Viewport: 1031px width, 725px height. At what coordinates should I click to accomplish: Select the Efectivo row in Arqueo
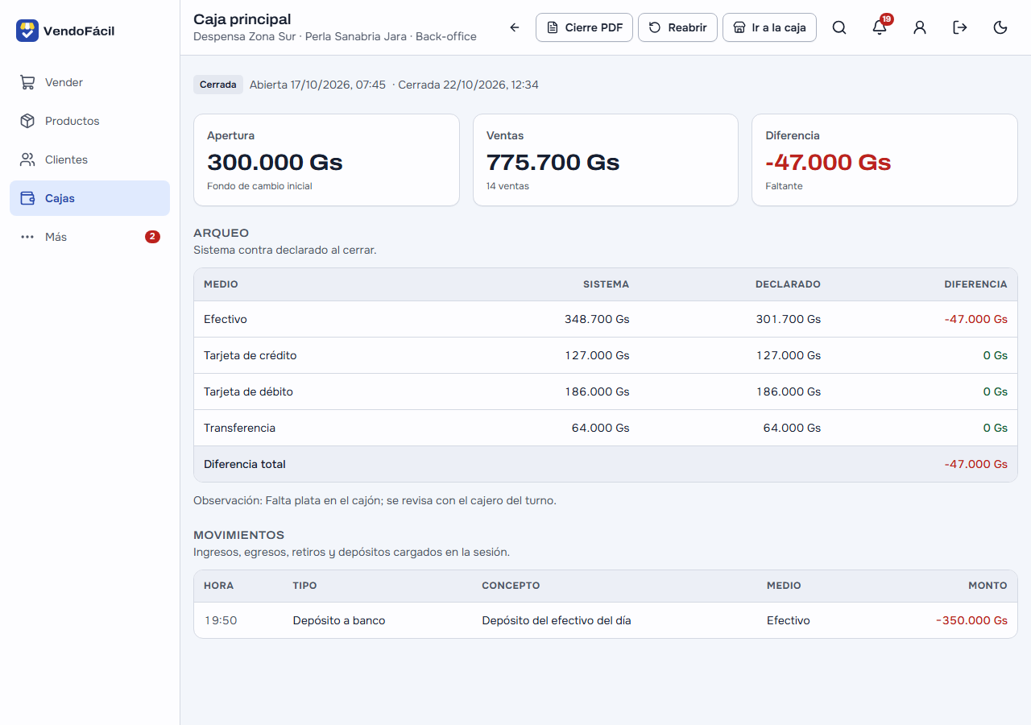[x=606, y=319]
